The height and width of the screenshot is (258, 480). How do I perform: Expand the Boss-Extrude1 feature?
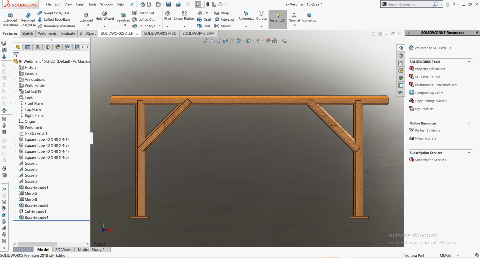tap(15, 187)
